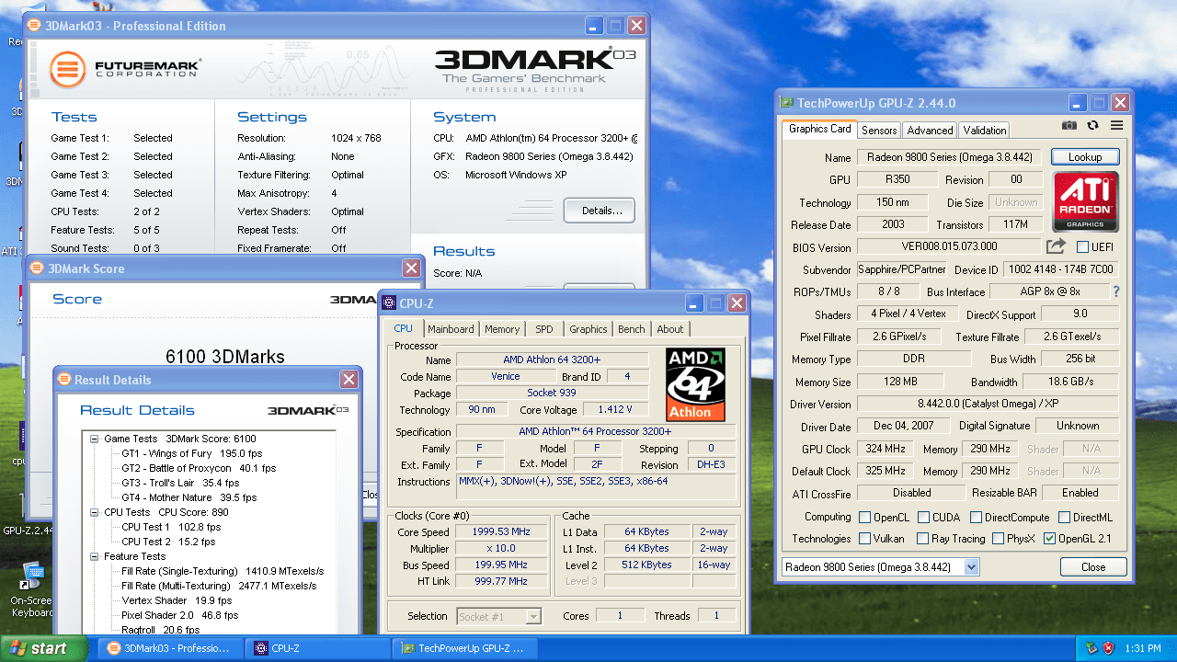Image resolution: width=1177 pixels, height=662 pixels.
Task: Click GPU-Z title bar app icon
Action: [787, 103]
